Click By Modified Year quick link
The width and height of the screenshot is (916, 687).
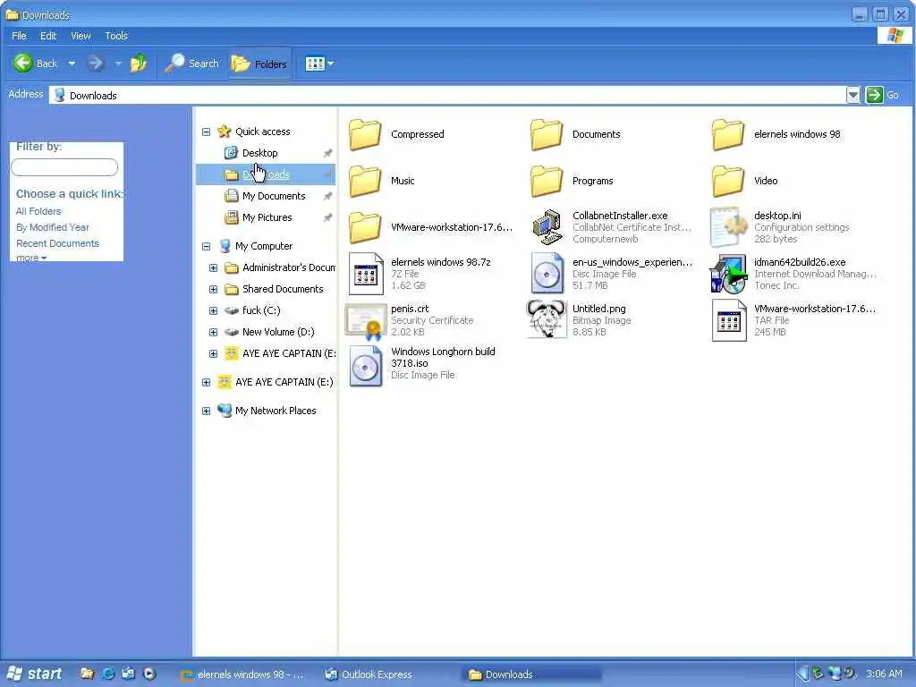click(53, 227)
